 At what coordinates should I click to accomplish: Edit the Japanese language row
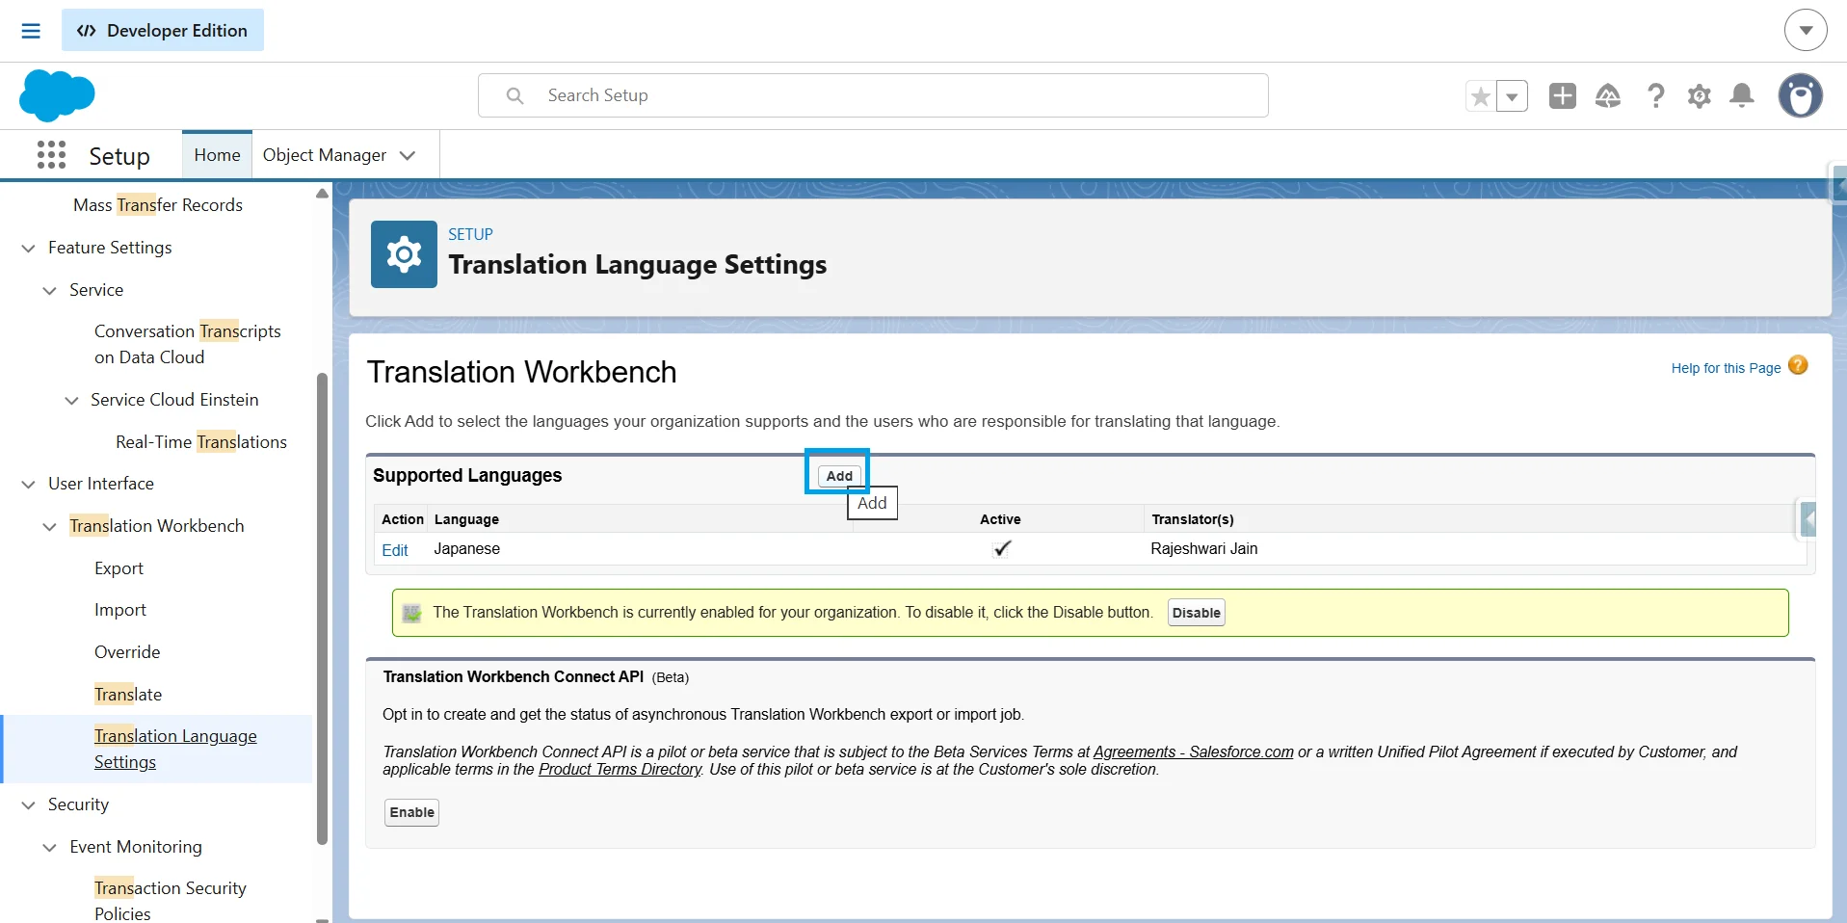click(x=395, y=550)
